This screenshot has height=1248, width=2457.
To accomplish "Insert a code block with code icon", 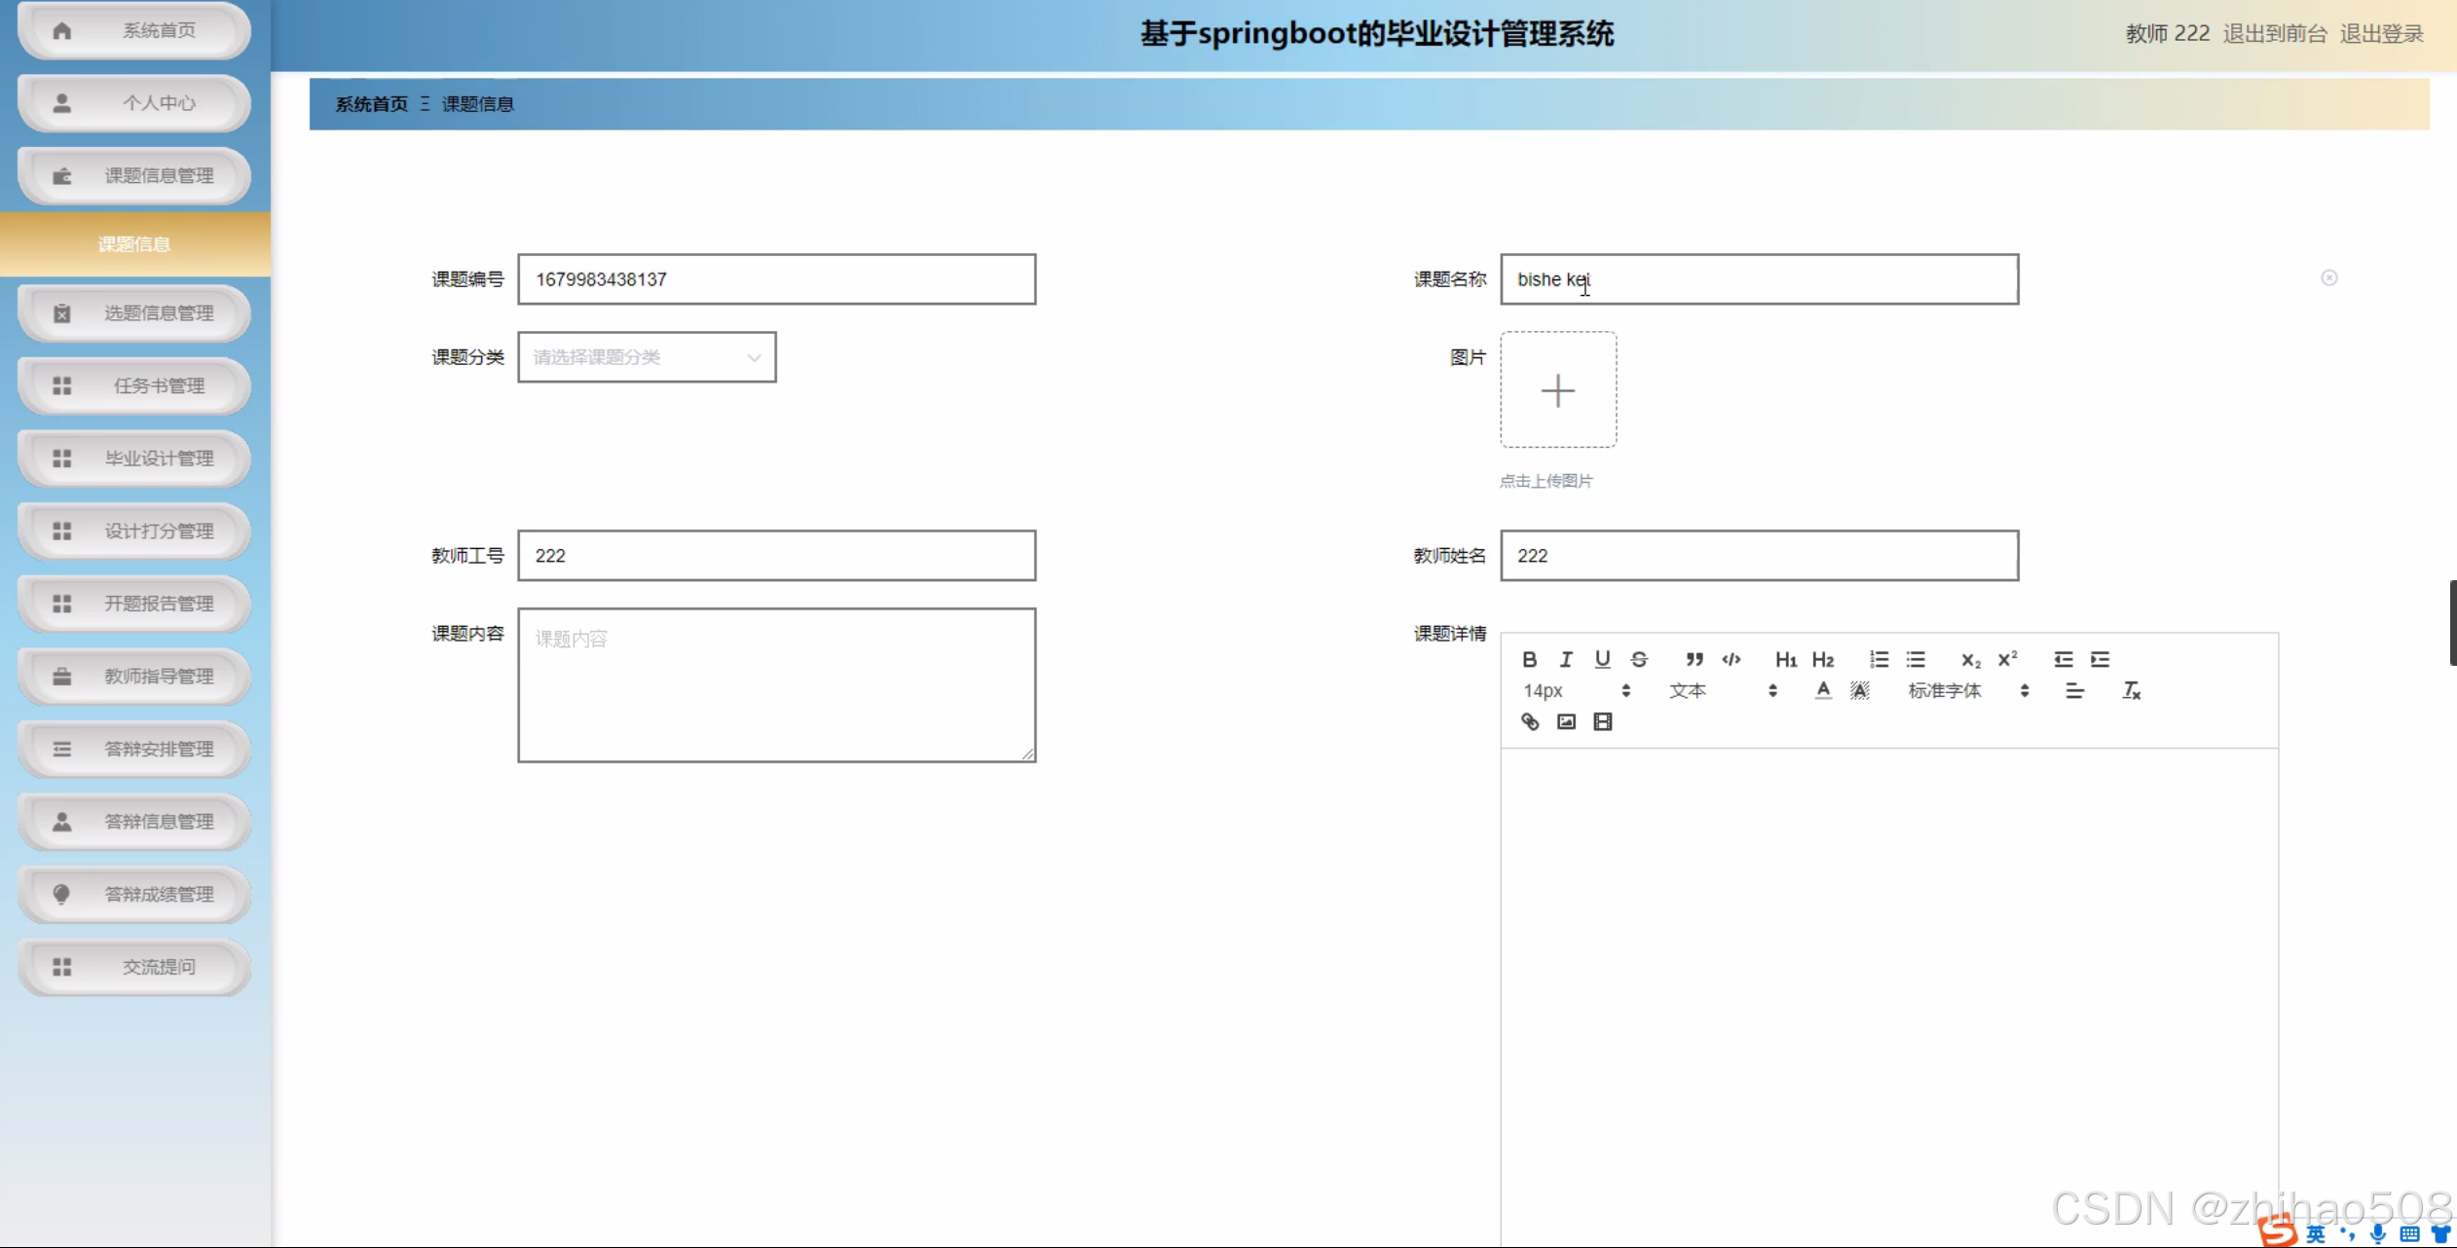I will point(1731,659).
